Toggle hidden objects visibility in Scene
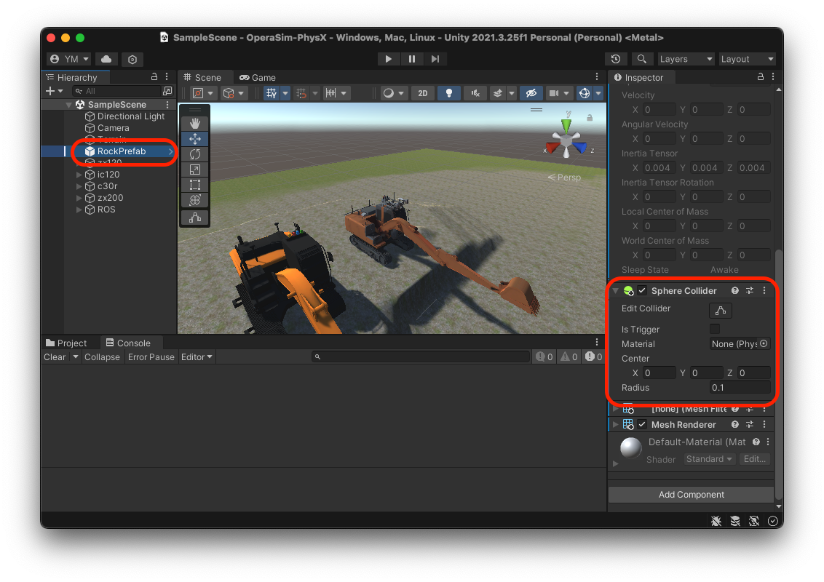The width and height of the screenshot is (824, 582). (531, 93)
